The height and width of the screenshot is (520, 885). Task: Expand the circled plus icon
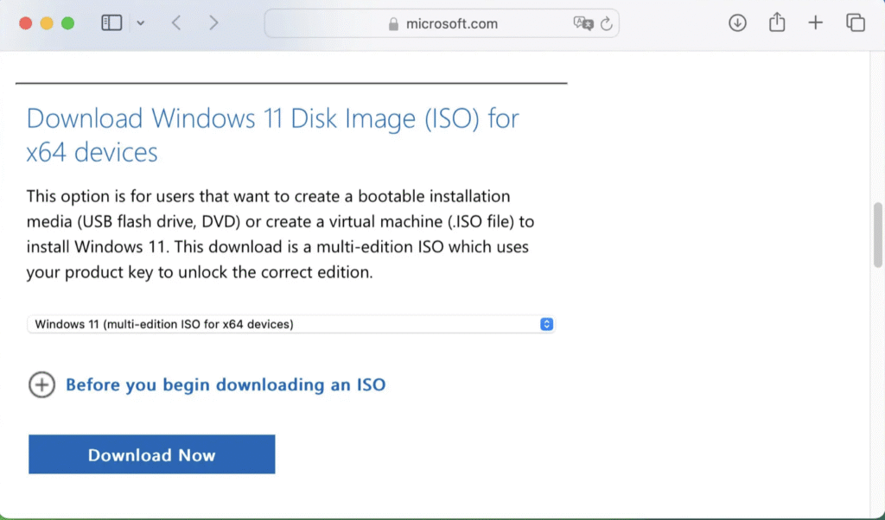(41, 384)
